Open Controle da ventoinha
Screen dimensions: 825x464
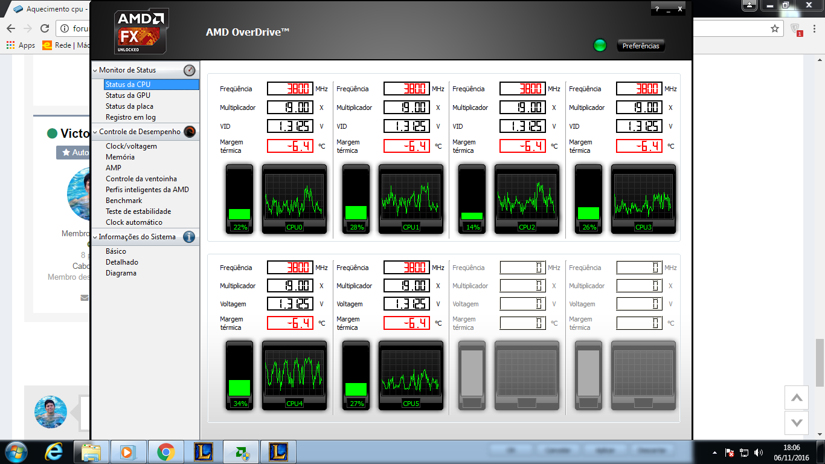point(141,179)
